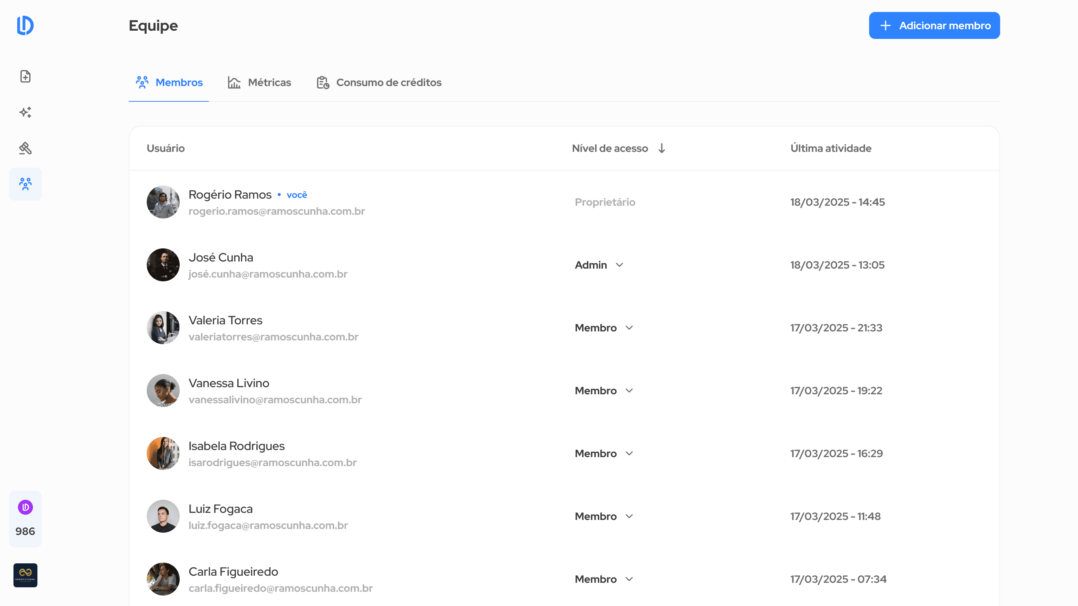Click the Última atividade column header
The height and width of the screenshot is (606, 1078).
(831, 149)
